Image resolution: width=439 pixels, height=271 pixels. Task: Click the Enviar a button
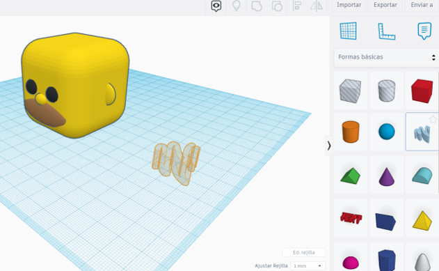[x=422, y=5]
